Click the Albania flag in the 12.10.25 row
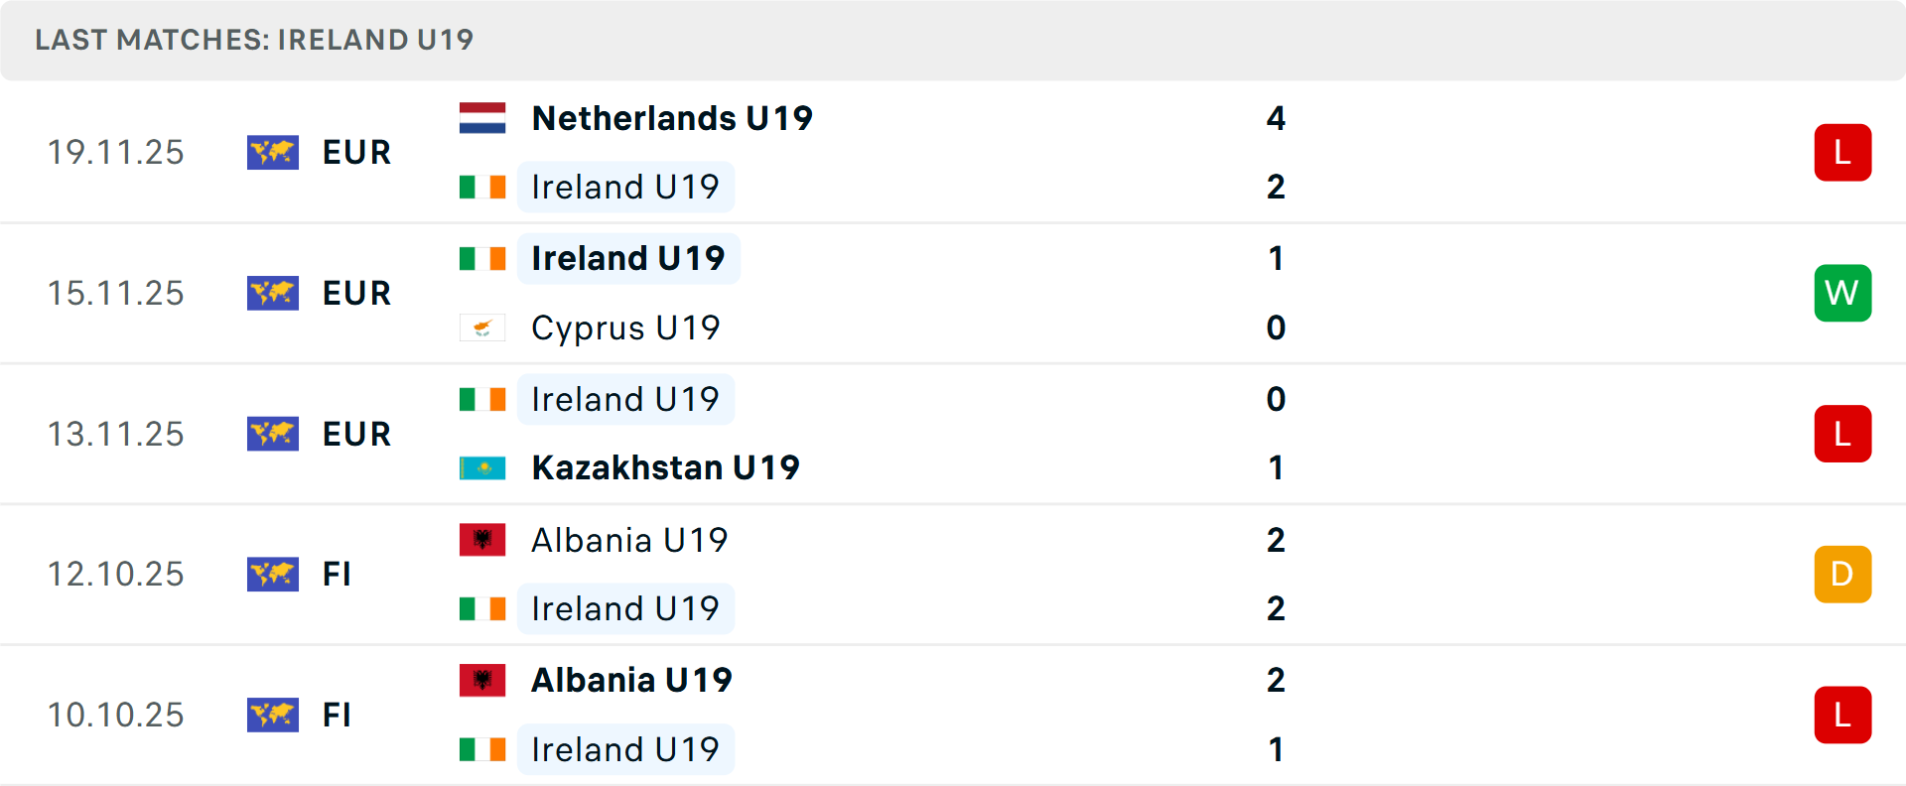The image size is (1906, 786). pos(481,540)
